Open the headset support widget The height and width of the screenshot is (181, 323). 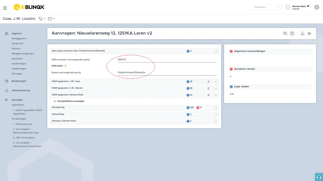(319, 177)
